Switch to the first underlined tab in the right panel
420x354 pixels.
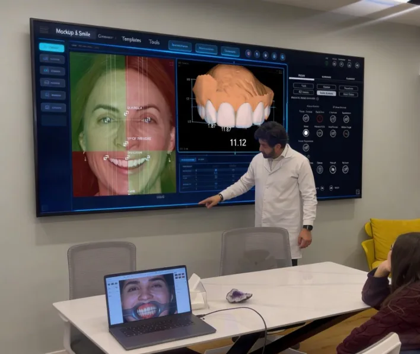tap(301, 76)
